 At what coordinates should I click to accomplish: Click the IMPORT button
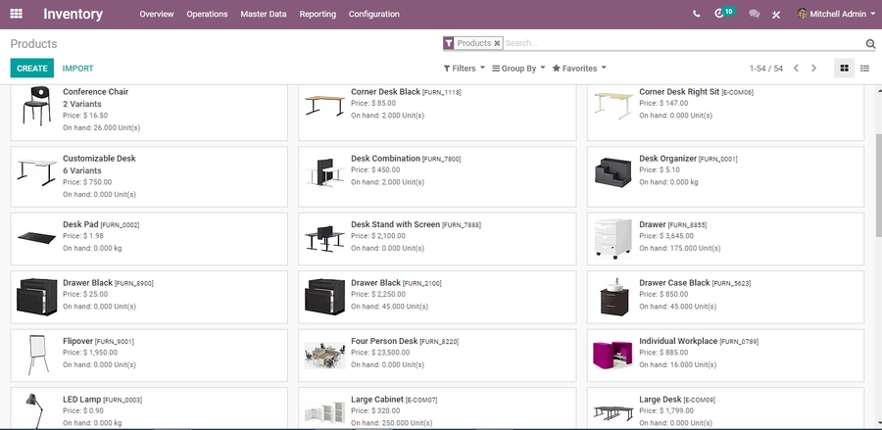point(77,69)
